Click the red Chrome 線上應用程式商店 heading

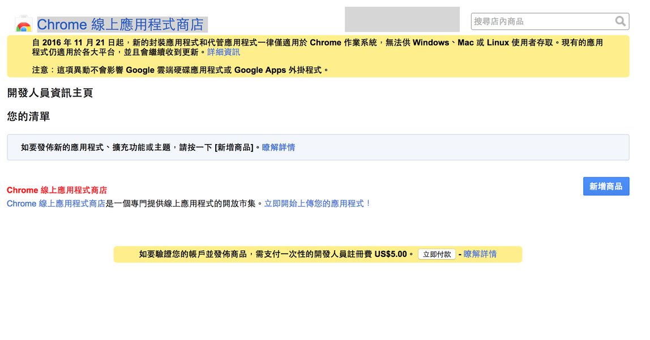(57, 190)
